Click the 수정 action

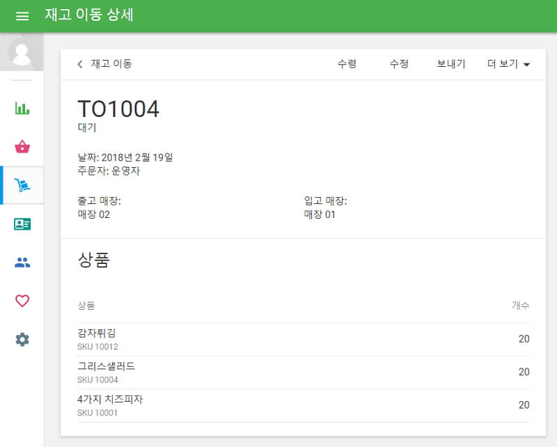tap(399, 63)
